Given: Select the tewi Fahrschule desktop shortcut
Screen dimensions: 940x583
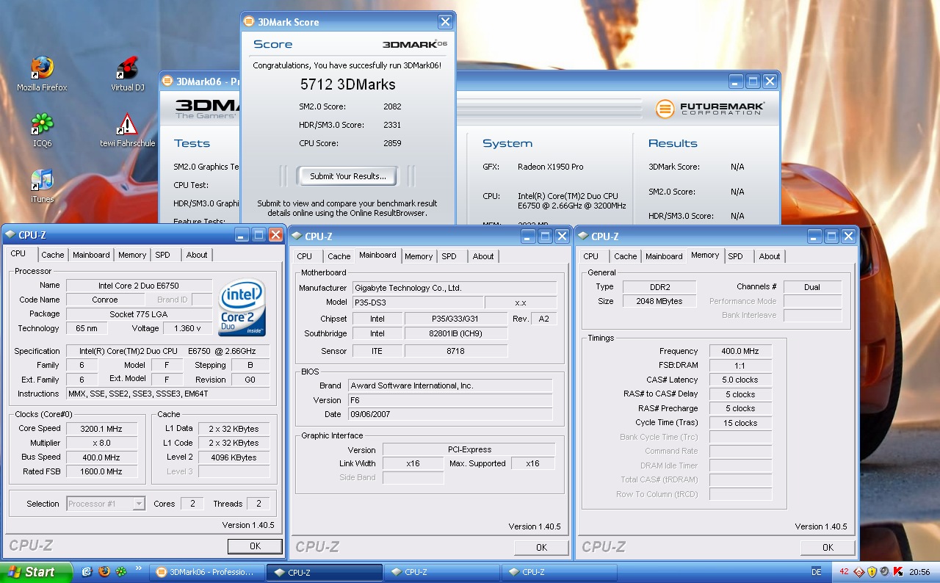Looking at the screenshot, I should point(127,130).
